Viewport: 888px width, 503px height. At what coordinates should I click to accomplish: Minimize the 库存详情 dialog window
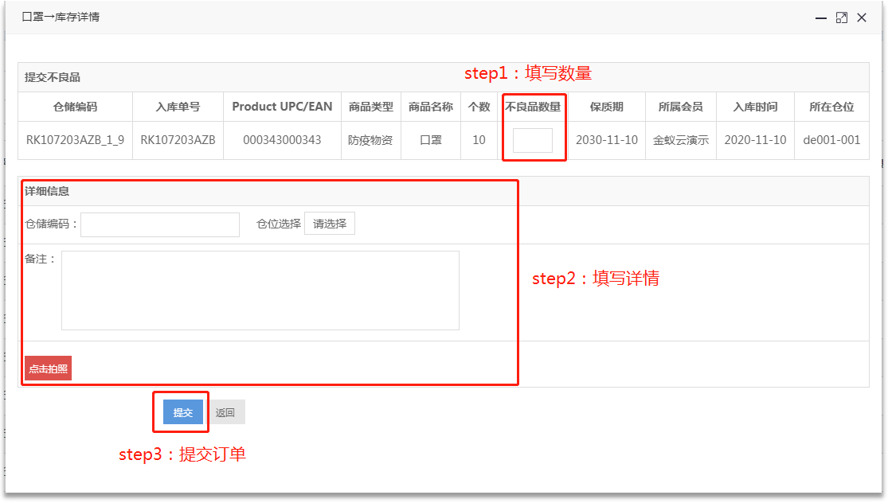click(x=821, y=18)
